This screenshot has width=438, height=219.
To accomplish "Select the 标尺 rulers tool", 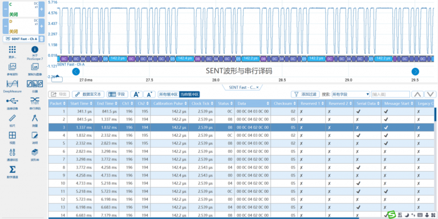I will (x=12, y=120).
